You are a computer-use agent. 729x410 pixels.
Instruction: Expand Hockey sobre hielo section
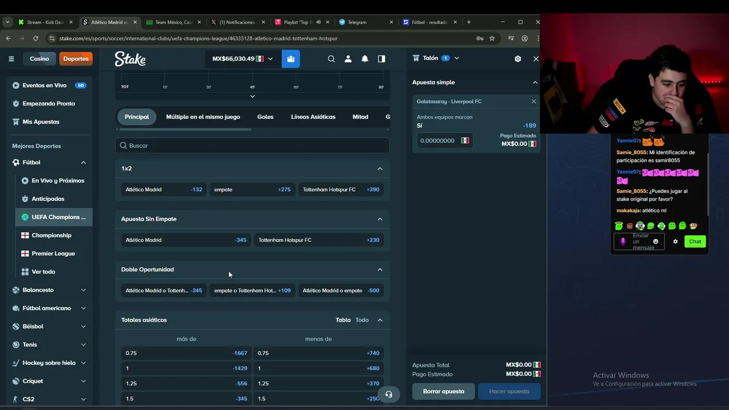(x=83, y=363)
